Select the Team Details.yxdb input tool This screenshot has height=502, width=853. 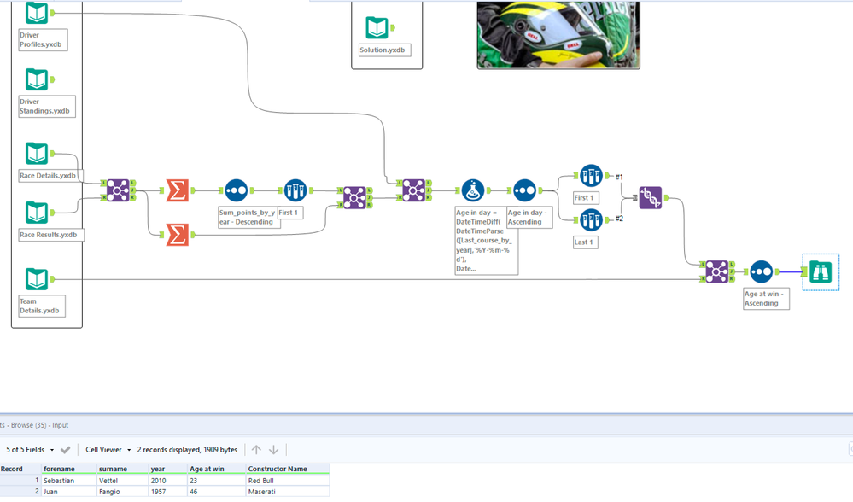point(37,279)
